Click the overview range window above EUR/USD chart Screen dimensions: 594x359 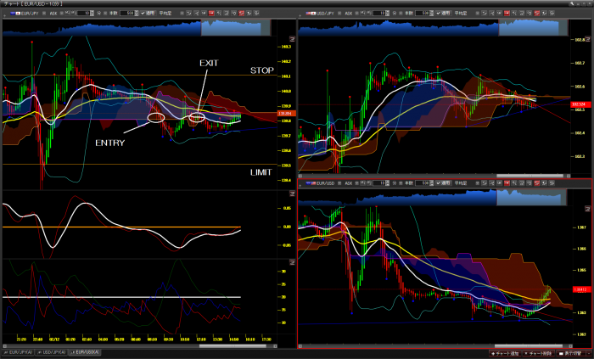coord(531,197)
